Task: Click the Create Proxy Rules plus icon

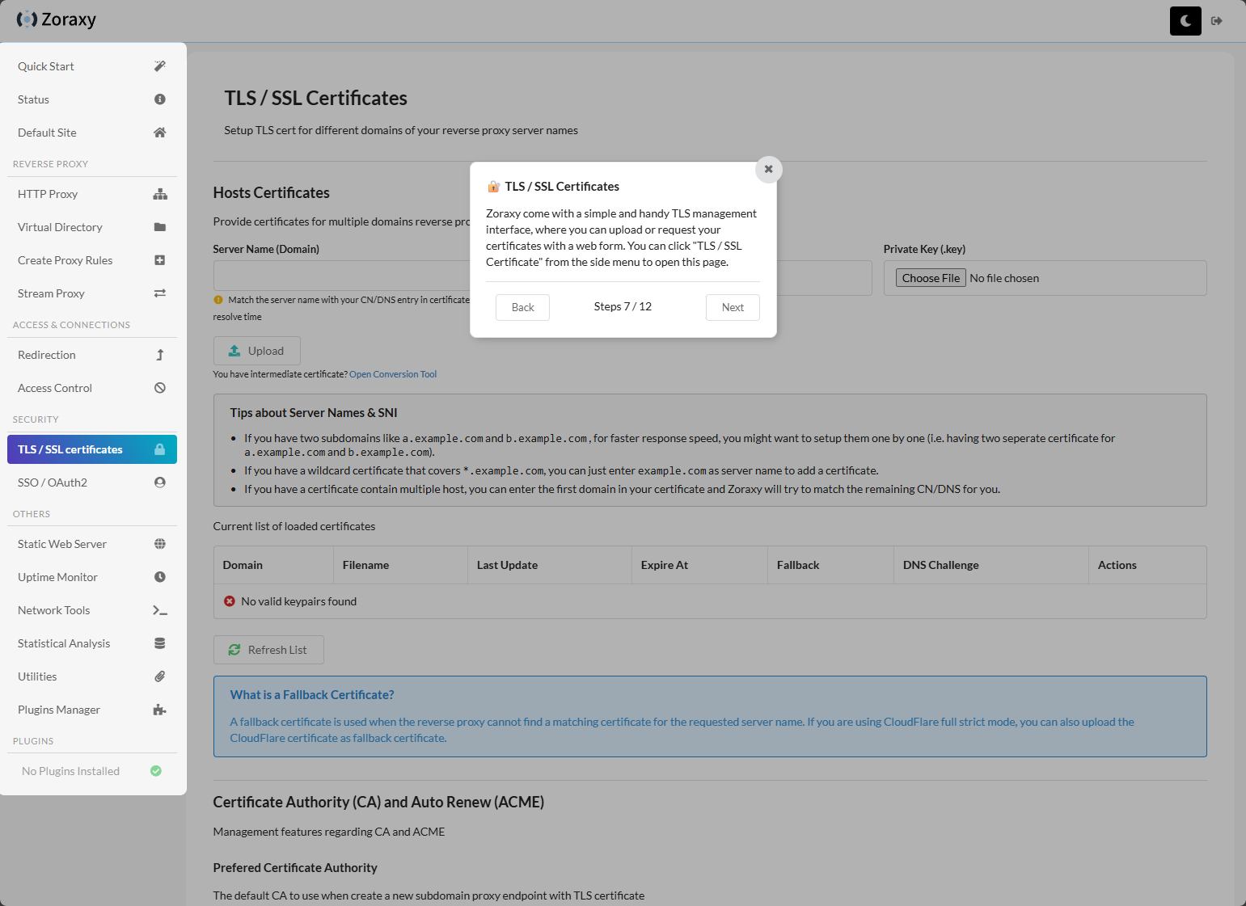Action: 160,260
